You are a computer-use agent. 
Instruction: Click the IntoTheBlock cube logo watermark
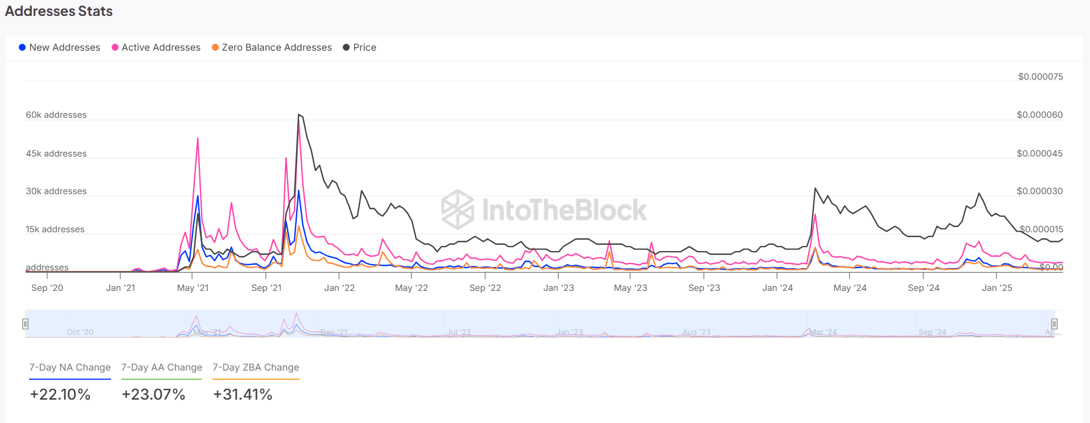tap(457, 210)
